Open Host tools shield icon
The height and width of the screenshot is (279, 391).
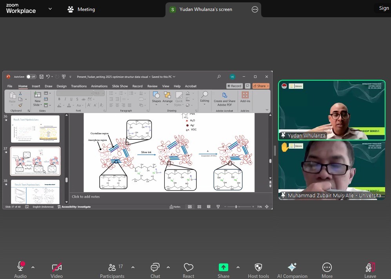coord(258,268)
